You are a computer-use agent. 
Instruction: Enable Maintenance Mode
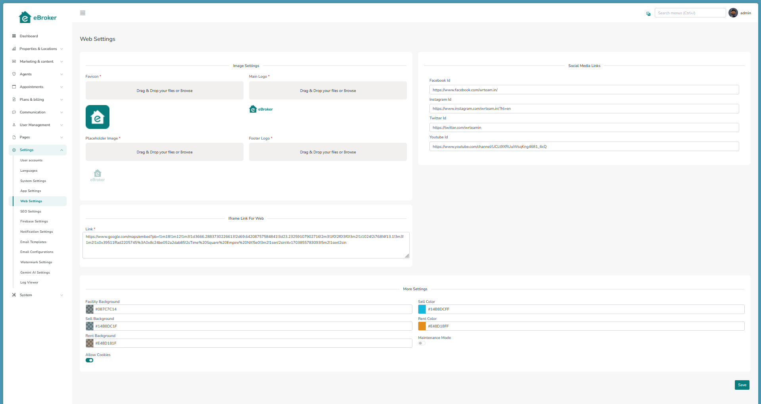pos(421,343)
